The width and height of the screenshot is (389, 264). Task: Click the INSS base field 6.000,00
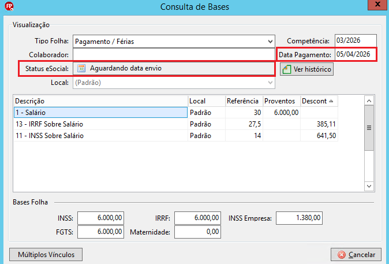(100, 218)
